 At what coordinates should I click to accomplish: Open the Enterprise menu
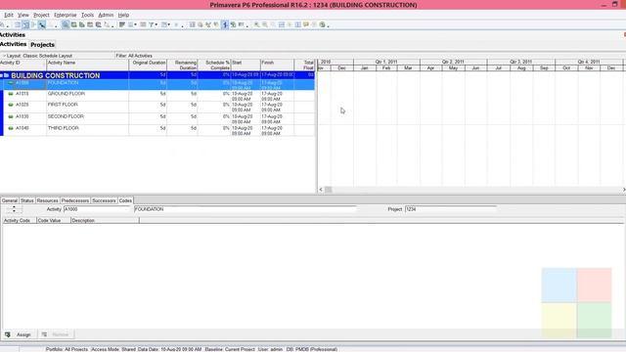point(66,15)
